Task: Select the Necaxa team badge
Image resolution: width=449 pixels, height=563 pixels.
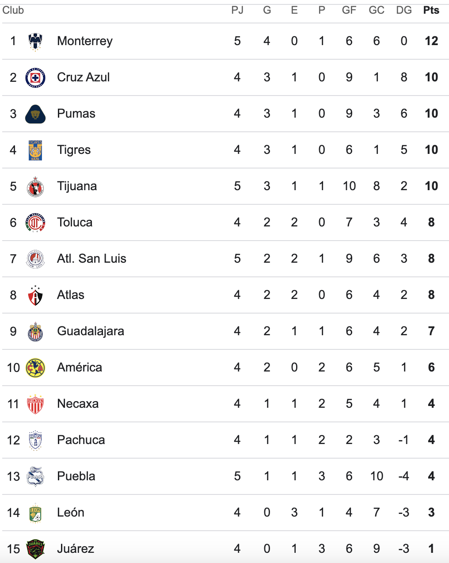Action: [x=35, y=404]
